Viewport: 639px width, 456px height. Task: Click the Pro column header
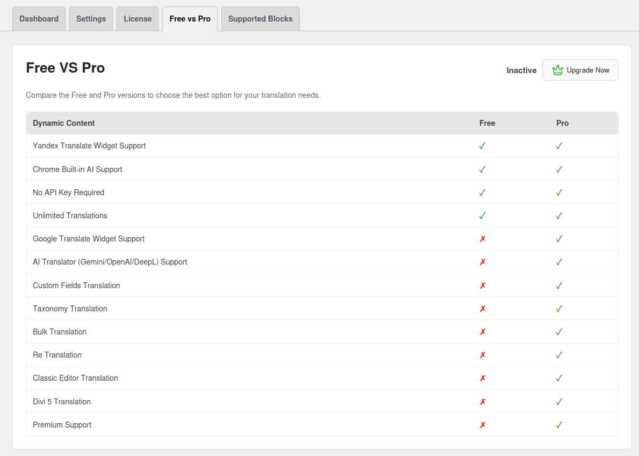[x=562, y=123]
